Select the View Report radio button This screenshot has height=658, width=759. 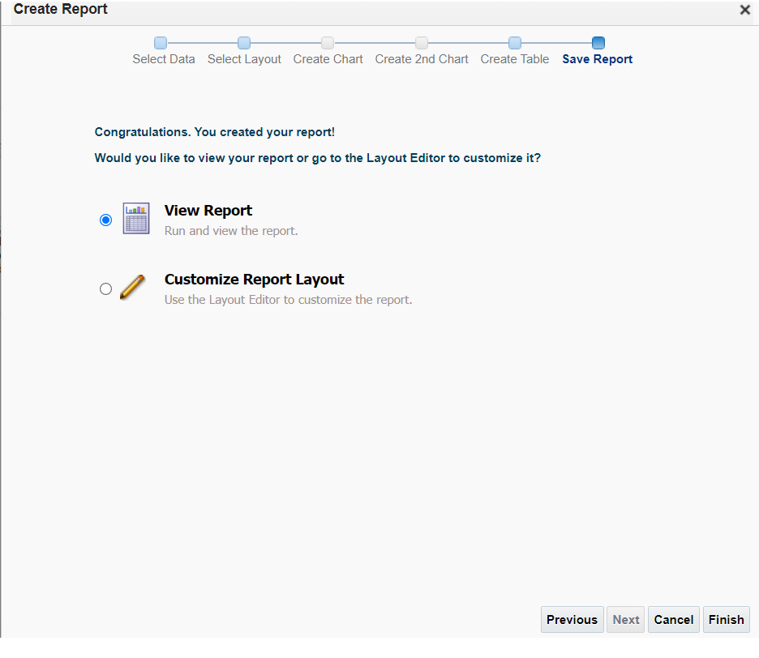[x=105, y=219]
